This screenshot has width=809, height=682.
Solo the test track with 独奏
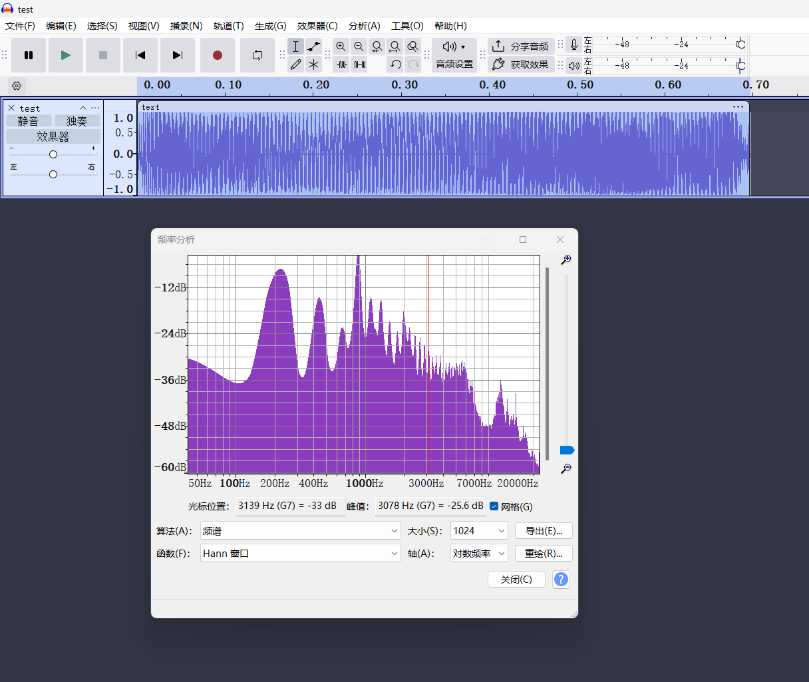77,121
